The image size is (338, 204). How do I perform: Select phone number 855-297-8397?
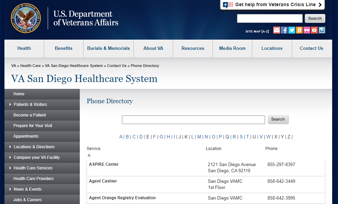click(x=281, y=164)
